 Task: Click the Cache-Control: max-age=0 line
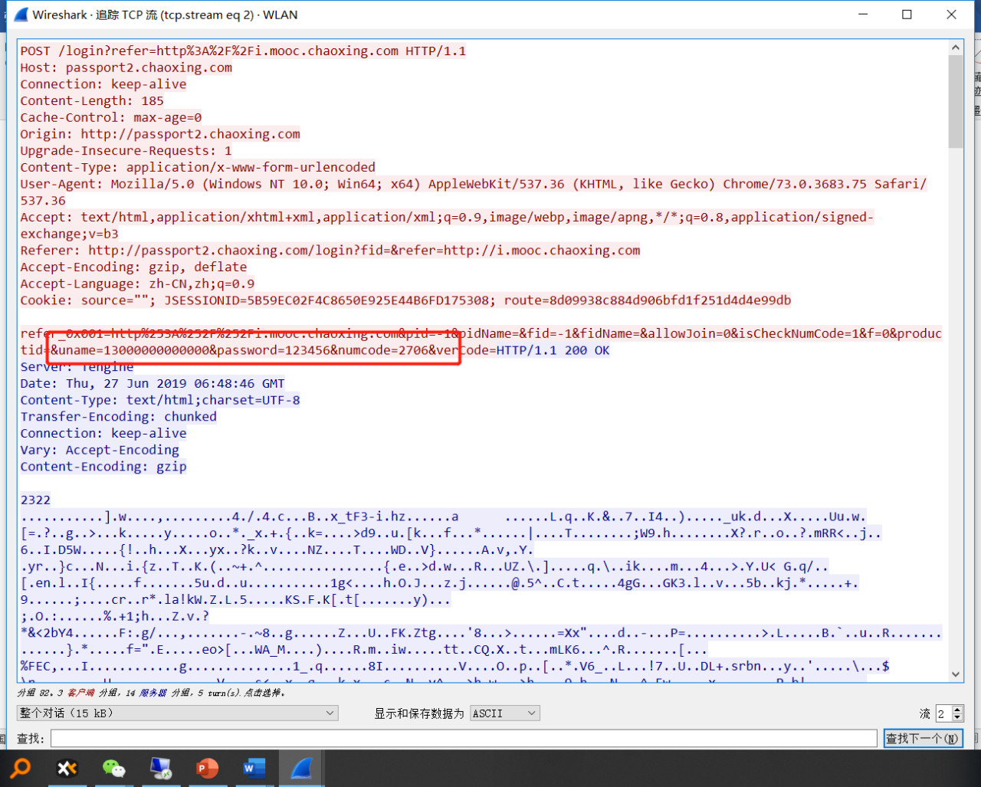tap(111, 117)
